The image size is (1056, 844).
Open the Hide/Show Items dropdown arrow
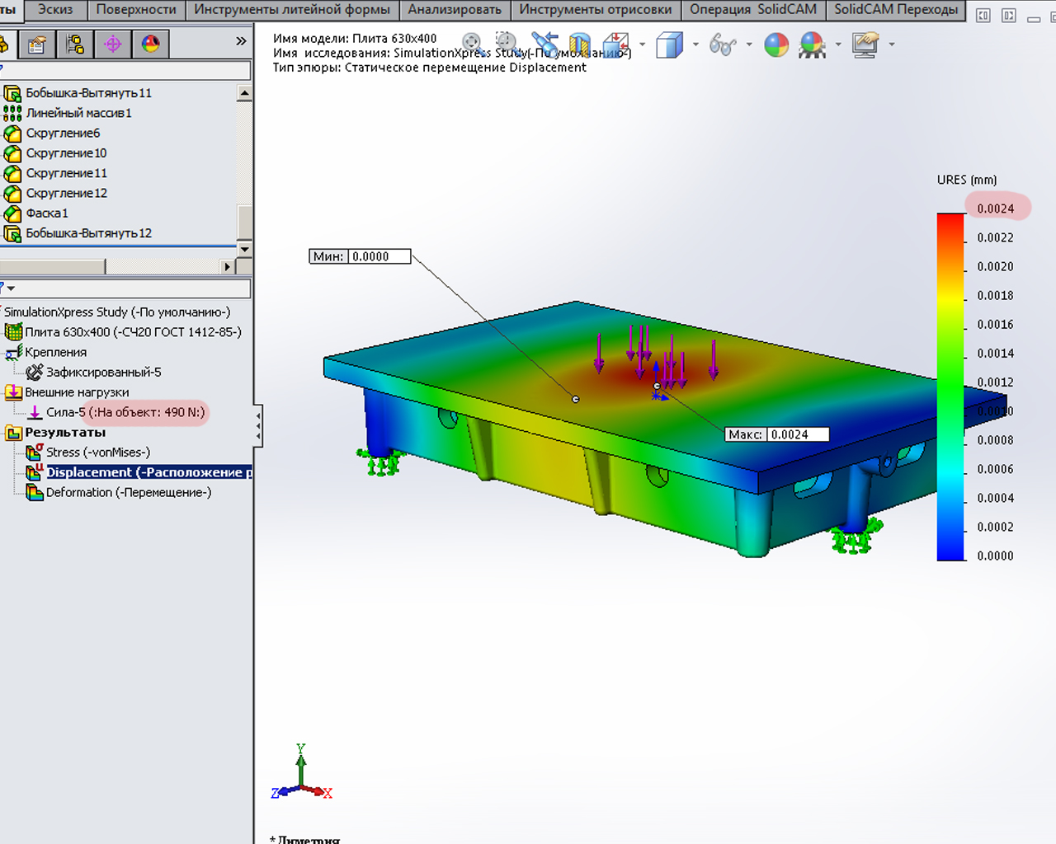point(749,45)
